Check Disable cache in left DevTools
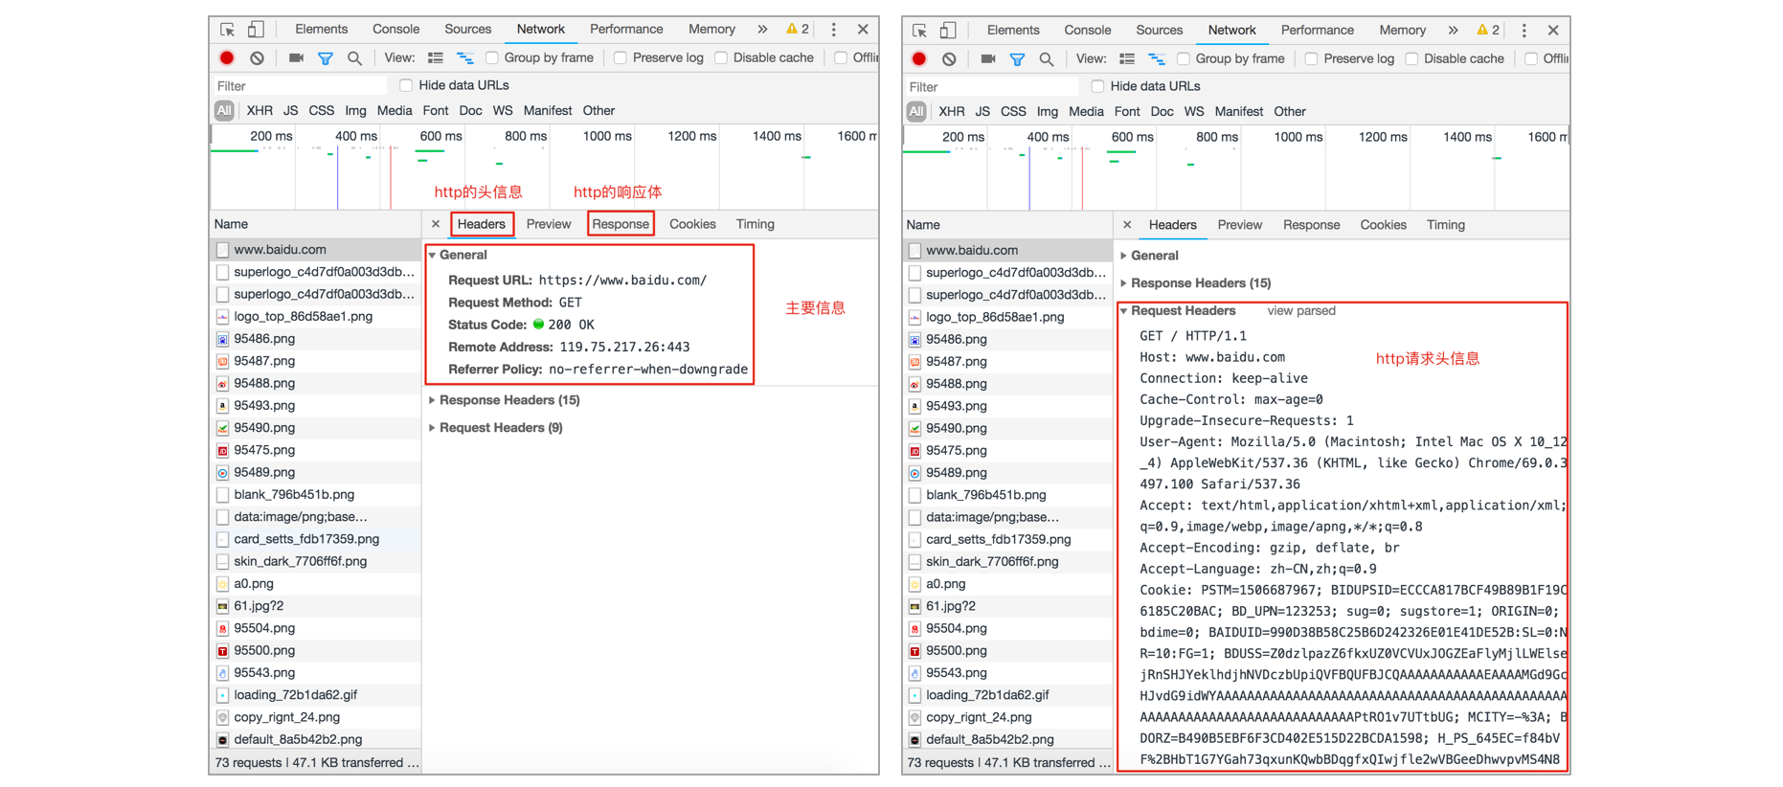This screenshot has height=787, width=1783. (x=721, y=58)
